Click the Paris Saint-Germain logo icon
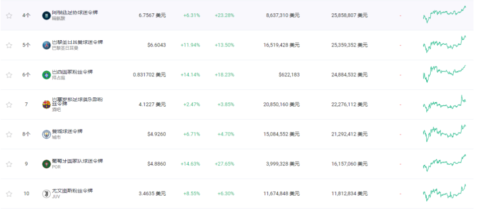Screen dimensions: 484x209 [46, 45]
